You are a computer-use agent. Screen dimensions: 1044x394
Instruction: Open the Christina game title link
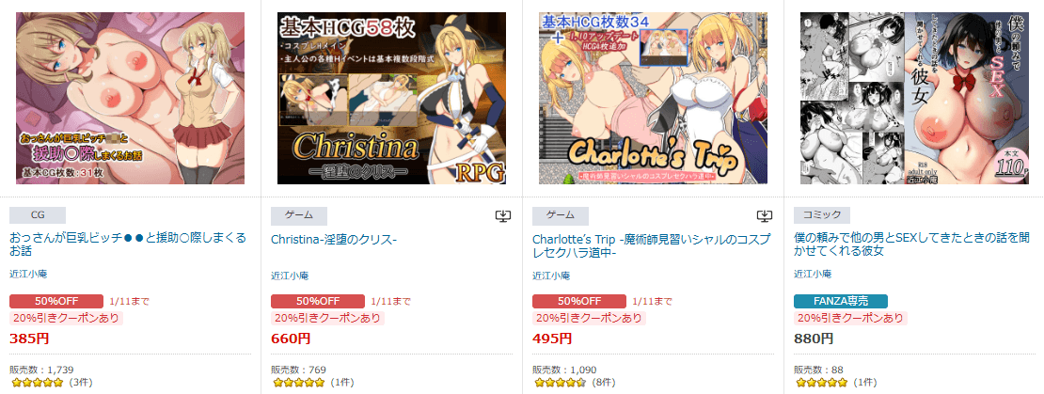point(334,240)
